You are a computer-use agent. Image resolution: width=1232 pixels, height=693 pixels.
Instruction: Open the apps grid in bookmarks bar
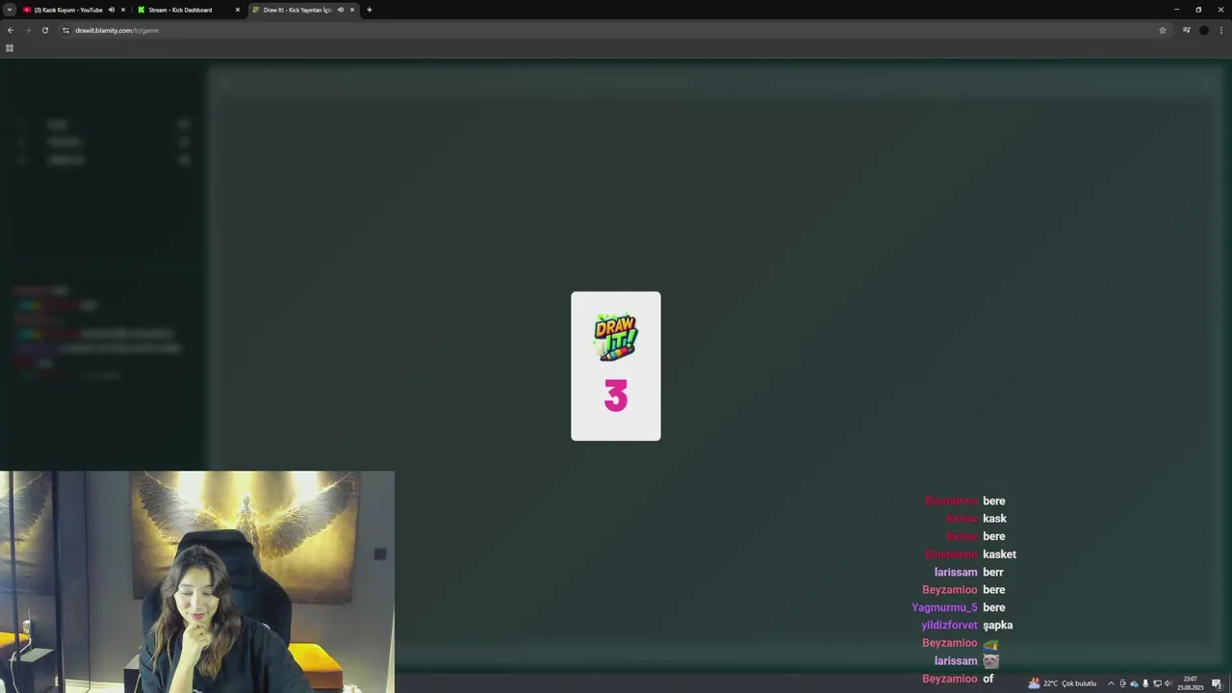point(10,48)
